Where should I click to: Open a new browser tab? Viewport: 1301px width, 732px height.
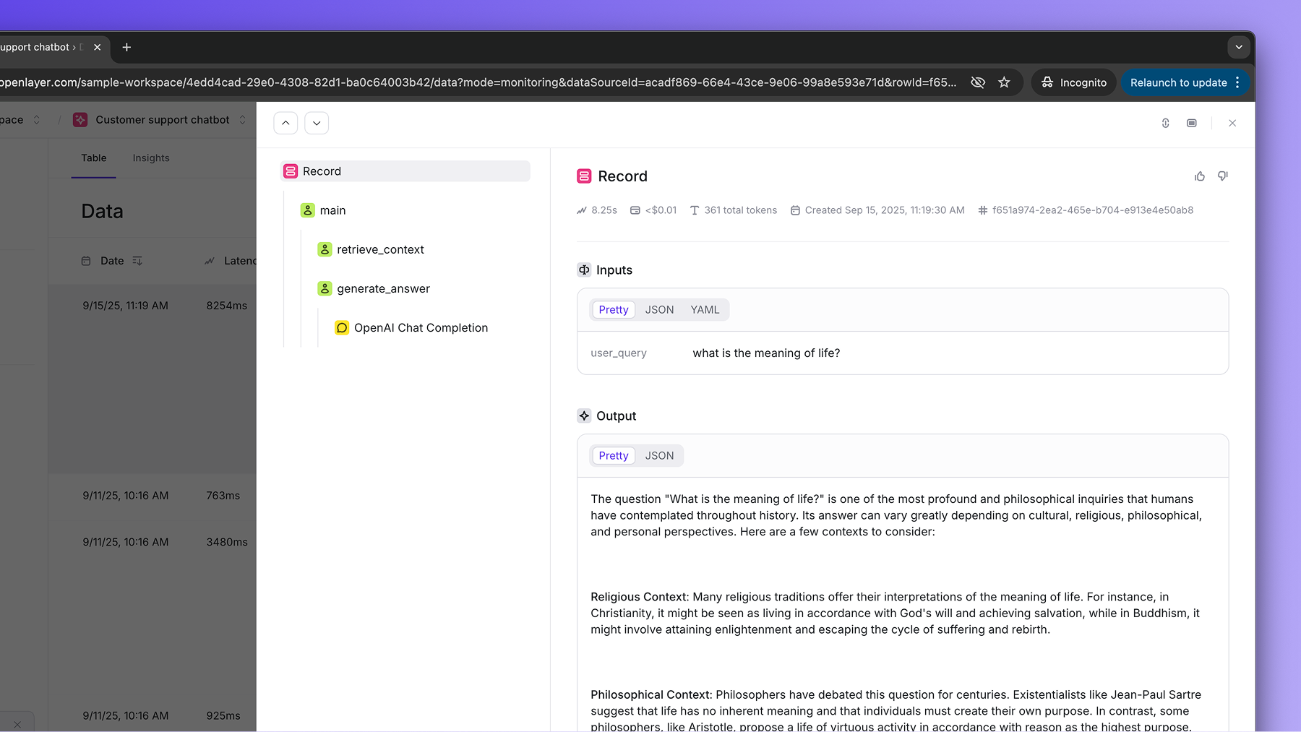point(126,47)
